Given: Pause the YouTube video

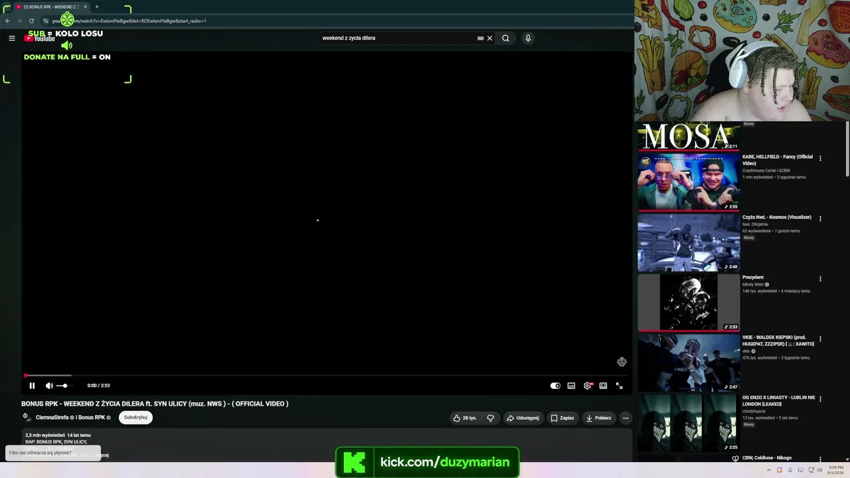Looking at the screenshot, I should pos(32,386).
